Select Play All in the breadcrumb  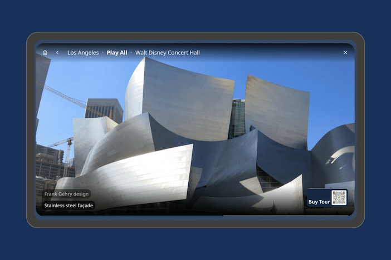[117, 53]
